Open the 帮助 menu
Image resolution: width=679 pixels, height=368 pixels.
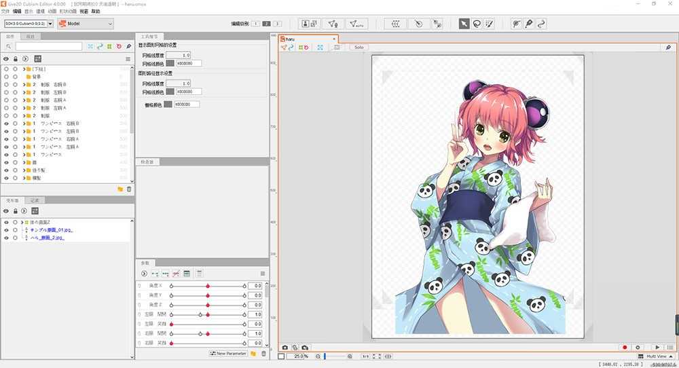click(96, 12)
